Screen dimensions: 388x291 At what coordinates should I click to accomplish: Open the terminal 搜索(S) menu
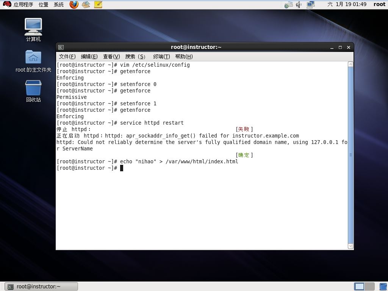[x=135, y=57]
